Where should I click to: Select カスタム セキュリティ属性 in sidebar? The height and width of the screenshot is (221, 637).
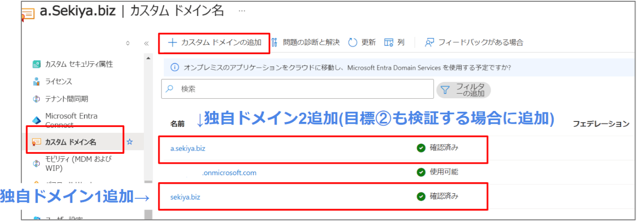coord(79,64)
